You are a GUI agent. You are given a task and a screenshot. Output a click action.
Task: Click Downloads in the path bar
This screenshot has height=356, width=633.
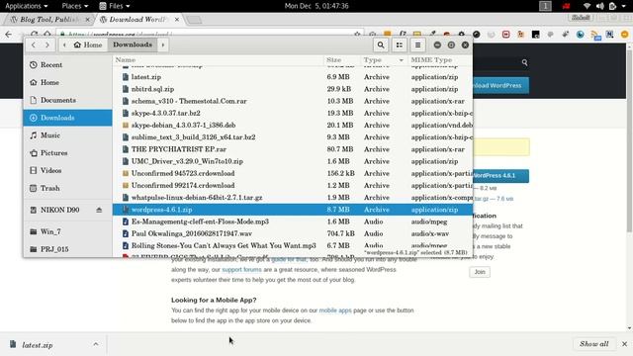coord(133,44)
